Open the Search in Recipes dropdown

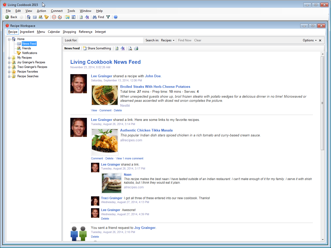(168, 40)
